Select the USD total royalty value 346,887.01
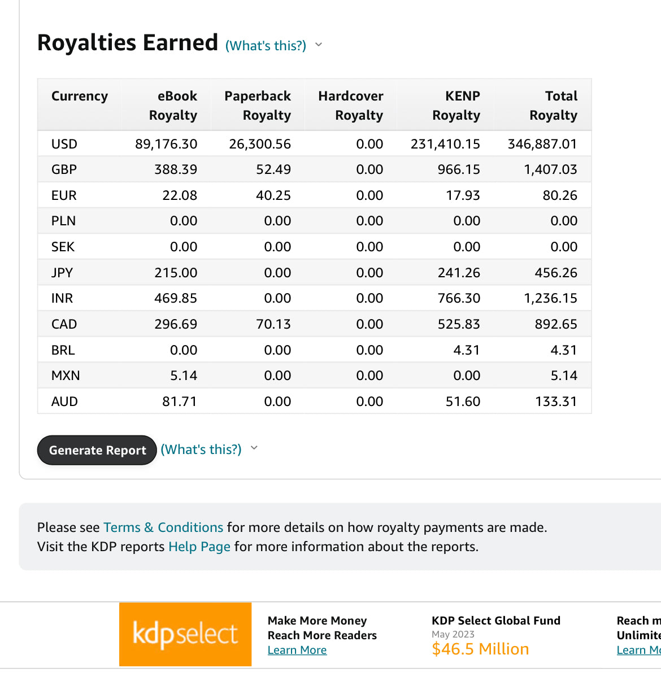 click(x=542, y=144)
